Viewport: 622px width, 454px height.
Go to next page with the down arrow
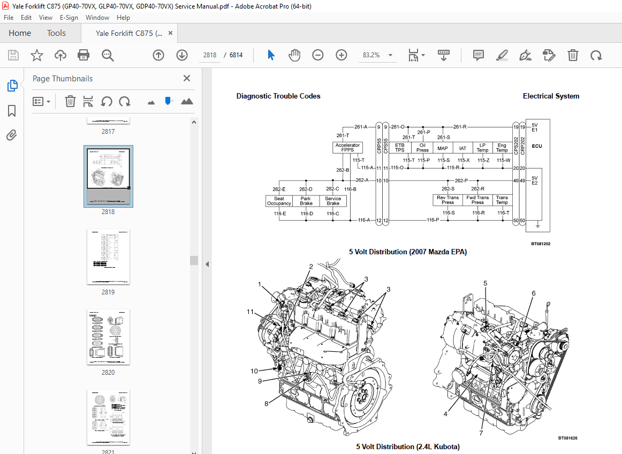[182, 55]
